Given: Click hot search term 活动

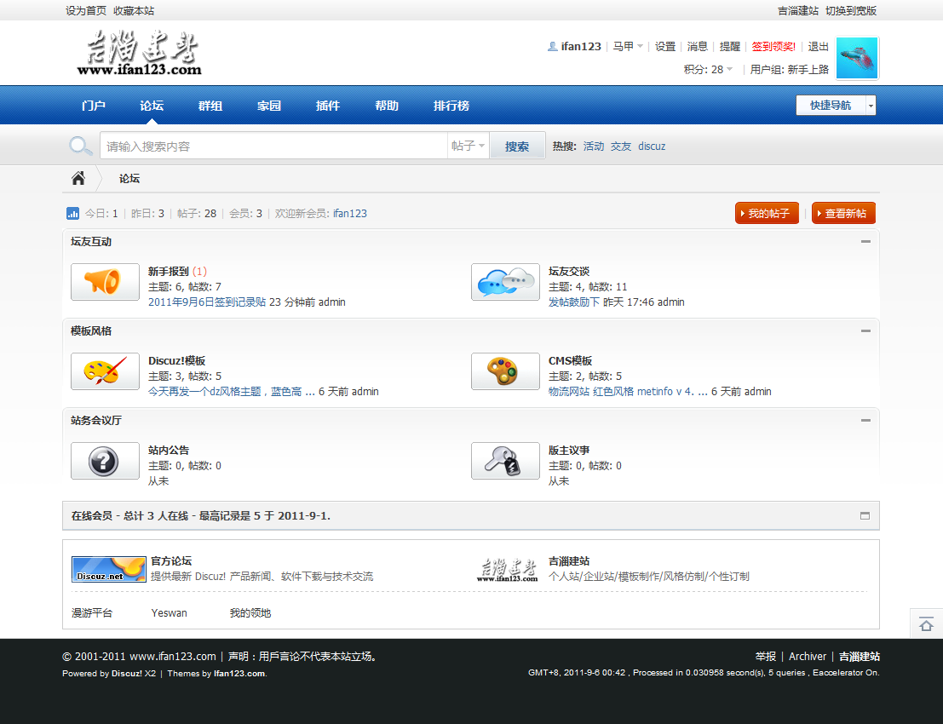Looking at the screenshot, I should pos(594,147).
